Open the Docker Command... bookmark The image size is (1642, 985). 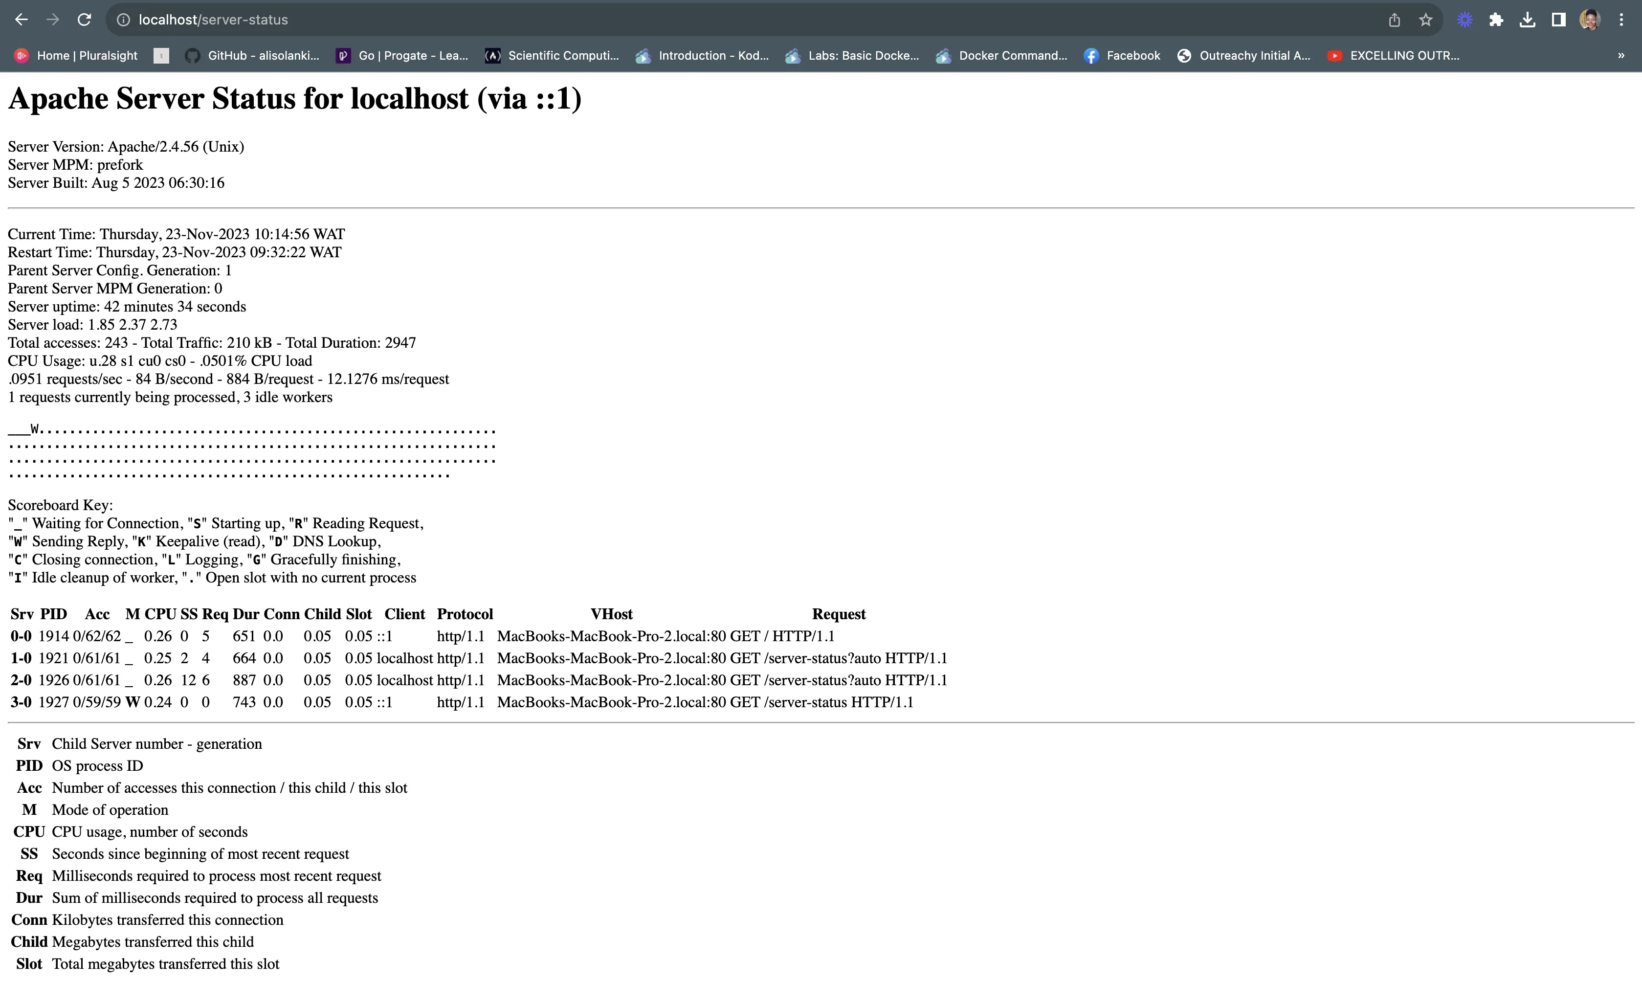coord(1002,56)
